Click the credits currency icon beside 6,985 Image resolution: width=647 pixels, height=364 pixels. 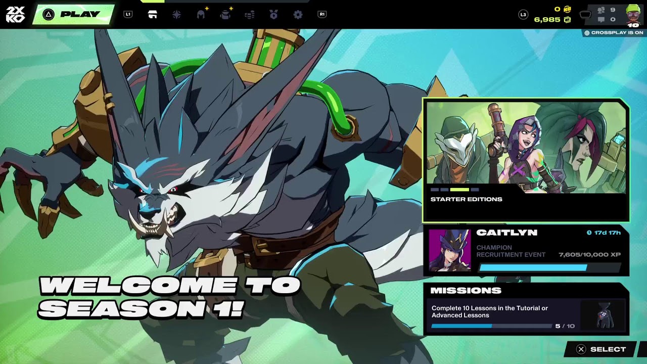coord(568,20)
